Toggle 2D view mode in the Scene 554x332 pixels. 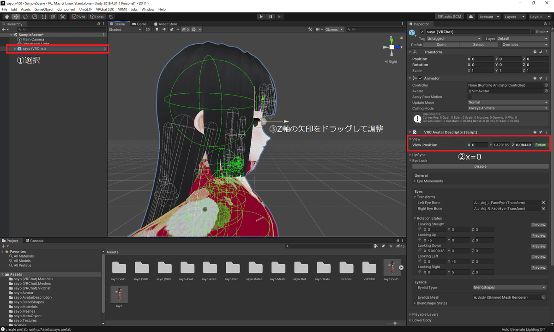click(148, 30)
